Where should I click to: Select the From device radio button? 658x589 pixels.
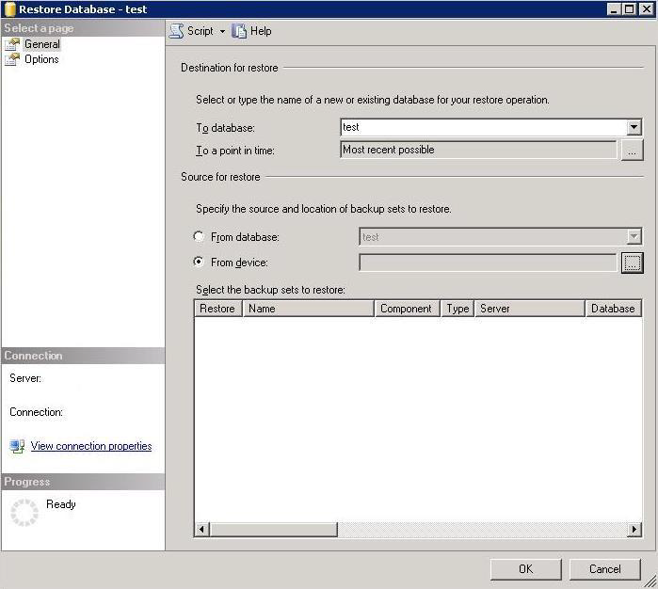(x=199, y=263)
